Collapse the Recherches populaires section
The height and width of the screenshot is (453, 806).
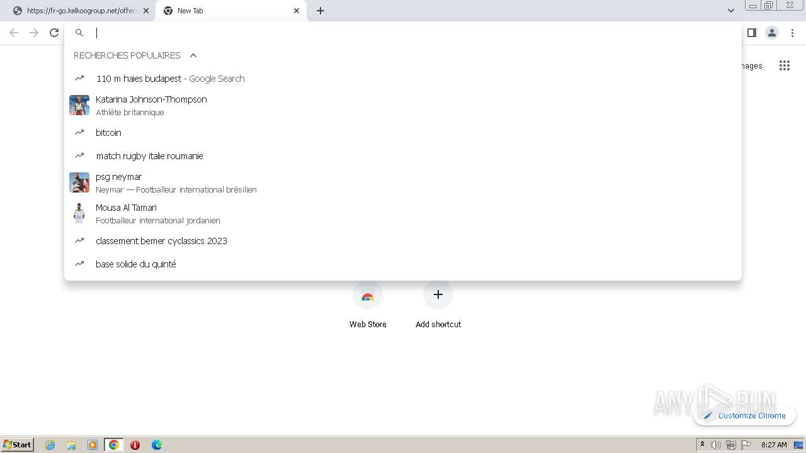(x=193, y=55)
